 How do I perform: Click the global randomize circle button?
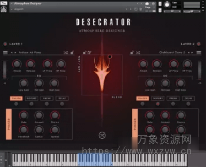(102, 135)
